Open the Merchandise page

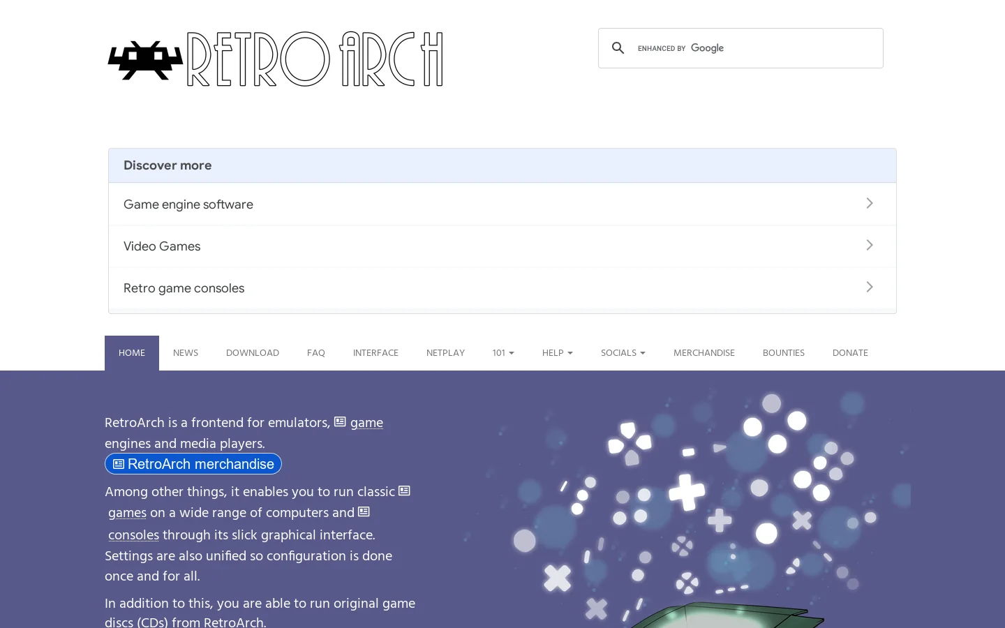(704, 353)
